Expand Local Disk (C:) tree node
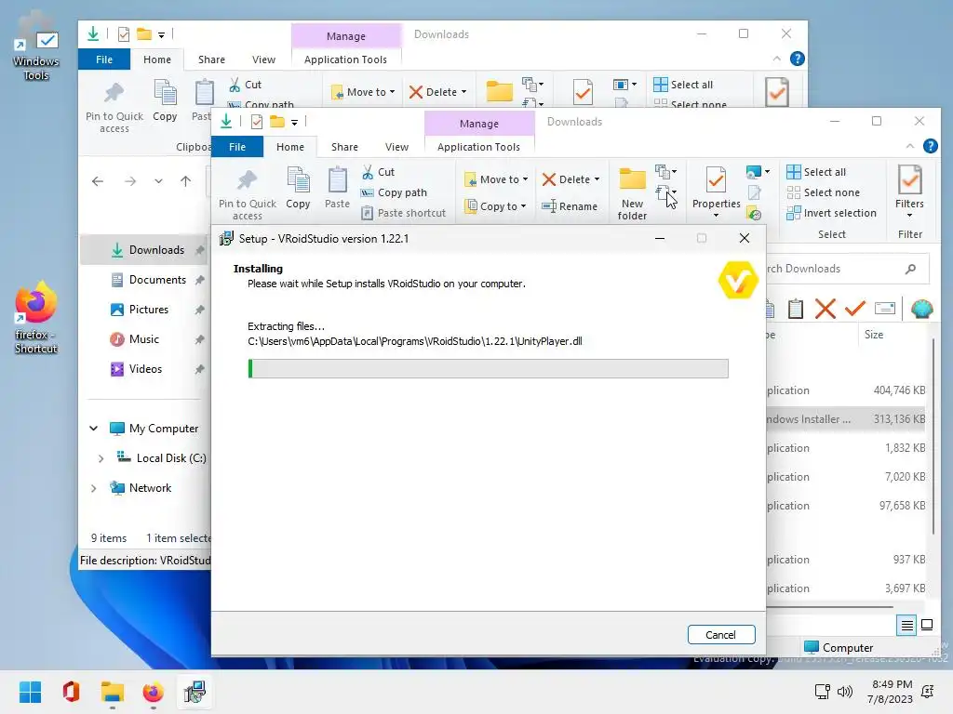 point(101,458)
